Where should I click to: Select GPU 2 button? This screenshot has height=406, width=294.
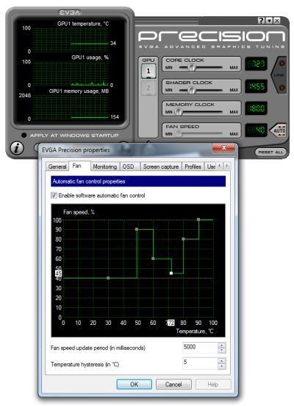[x=148, y=88]
